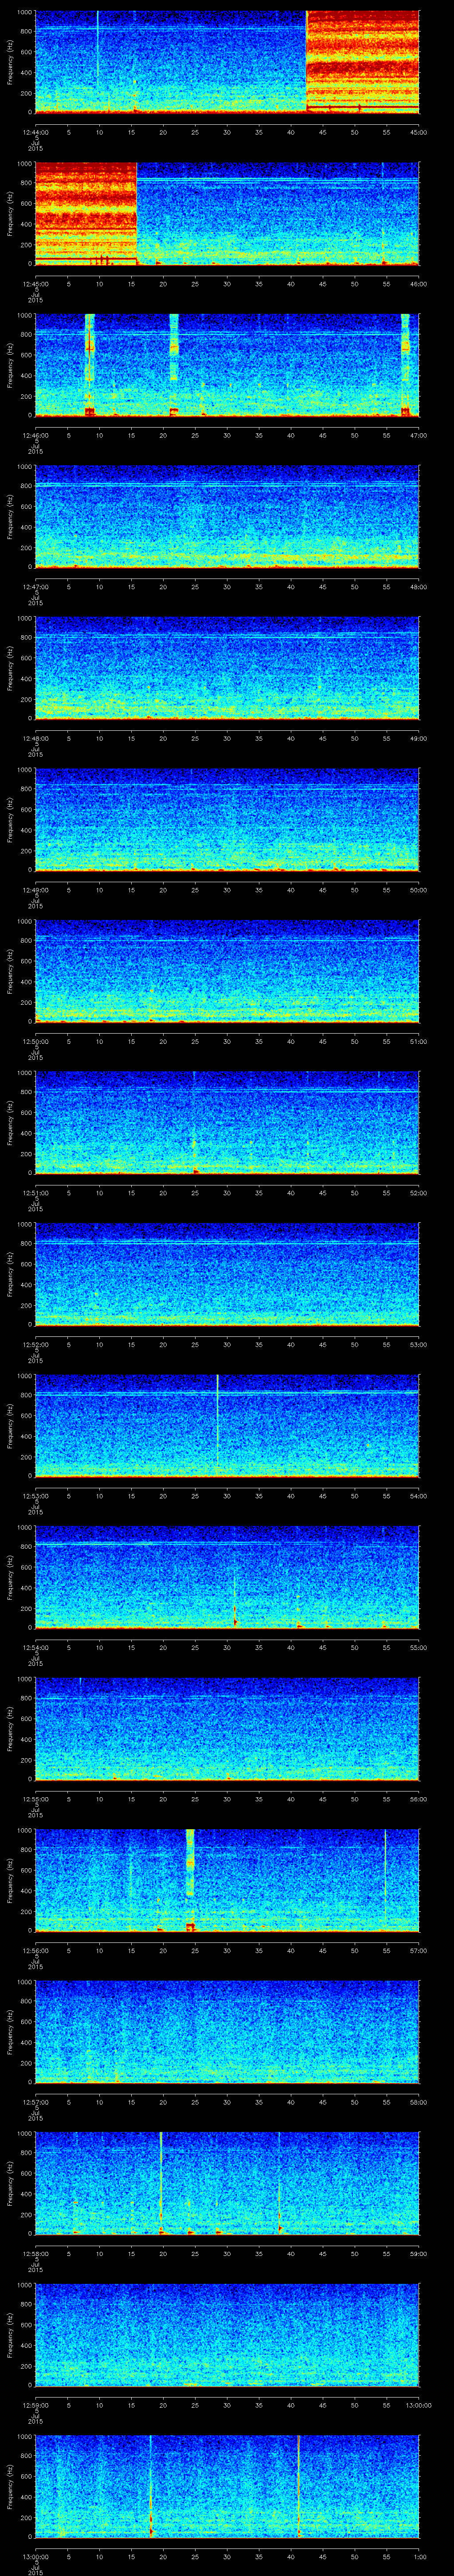Click the 56:00 end time label
This screenshot has height=2576, width=454.
pos(419,1799)
